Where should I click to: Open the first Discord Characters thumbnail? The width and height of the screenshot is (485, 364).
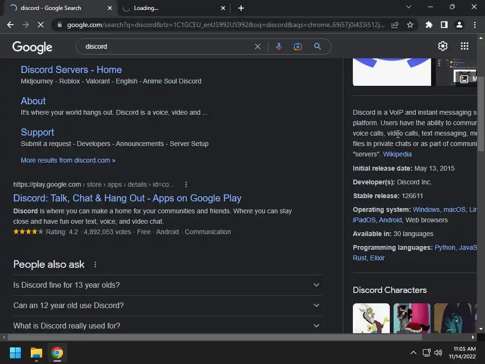coord(371,318)
